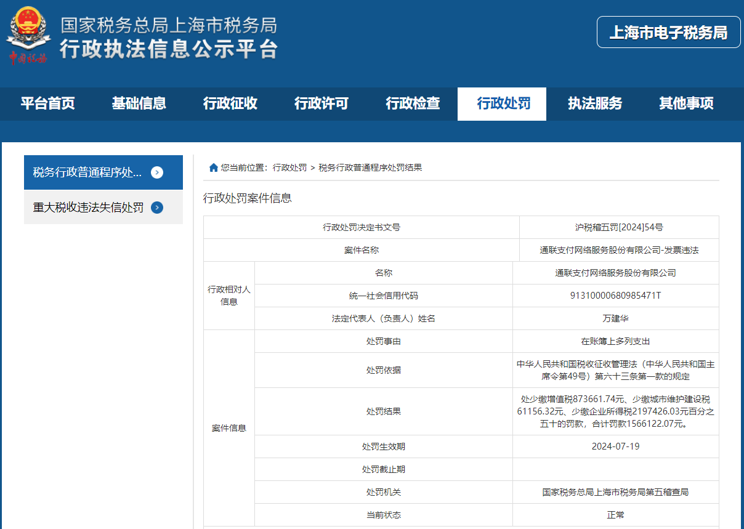Click the national tax emblem logo
This screenshot has width=744, height=529.
26,34
